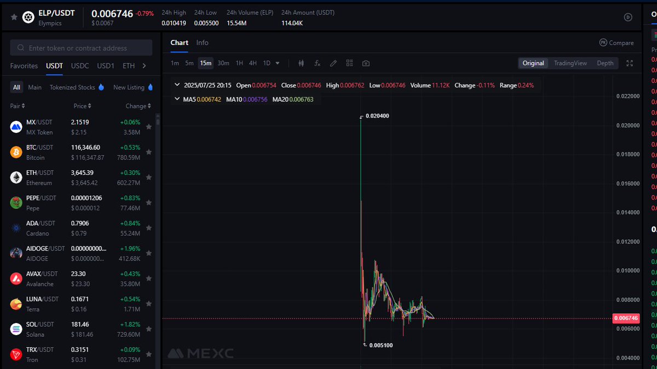Viewport: 657px width, 369px height.
Task: Set timeframe to 30m
Action: click(223, 63)
